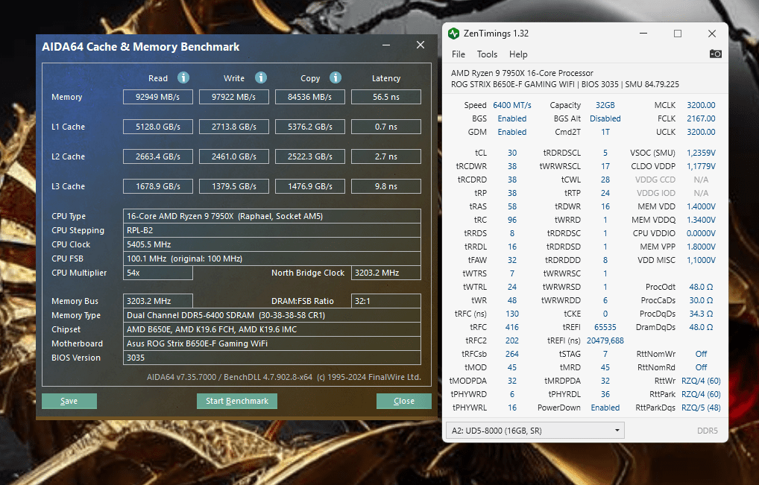Open the File menu in ZenTimings

coord(459,54)
